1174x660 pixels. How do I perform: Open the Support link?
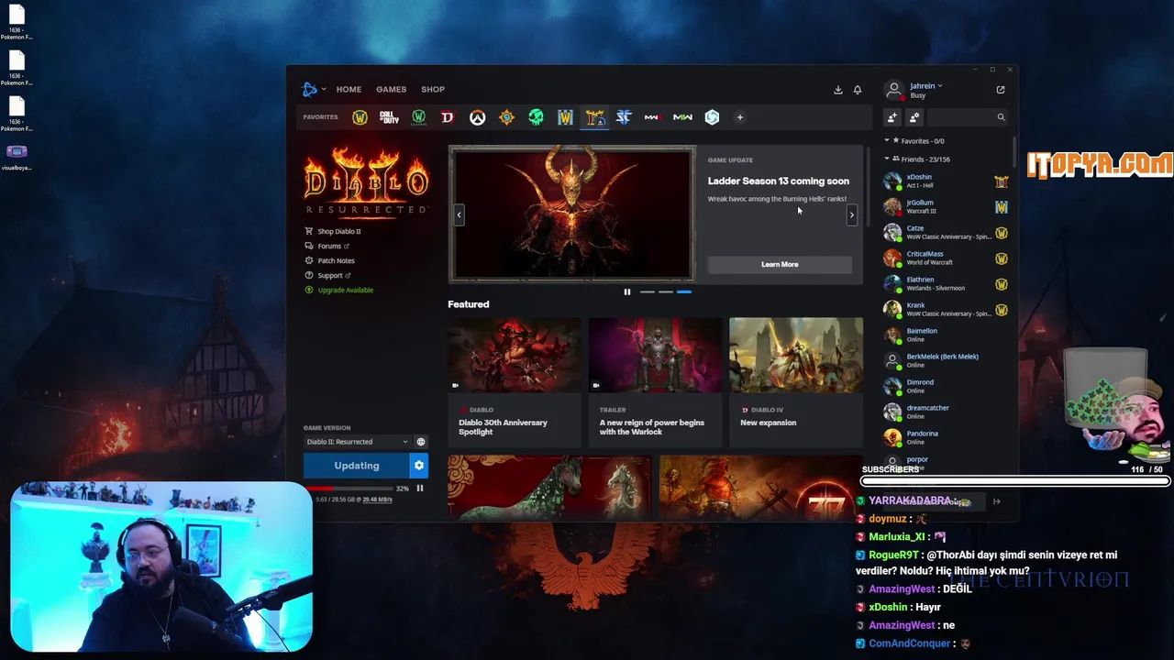(327, 275)
